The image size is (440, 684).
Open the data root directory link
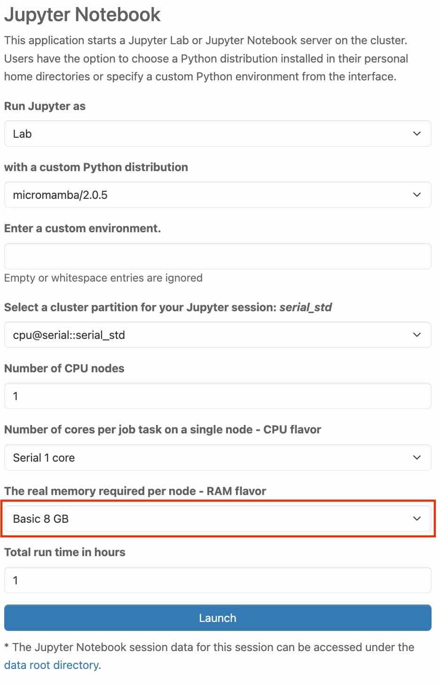coord(51,665)
